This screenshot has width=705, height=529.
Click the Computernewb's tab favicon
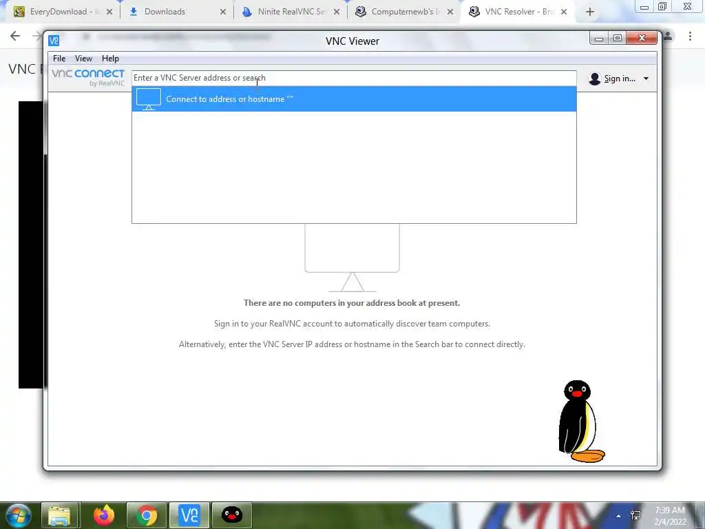coord(361,12)
